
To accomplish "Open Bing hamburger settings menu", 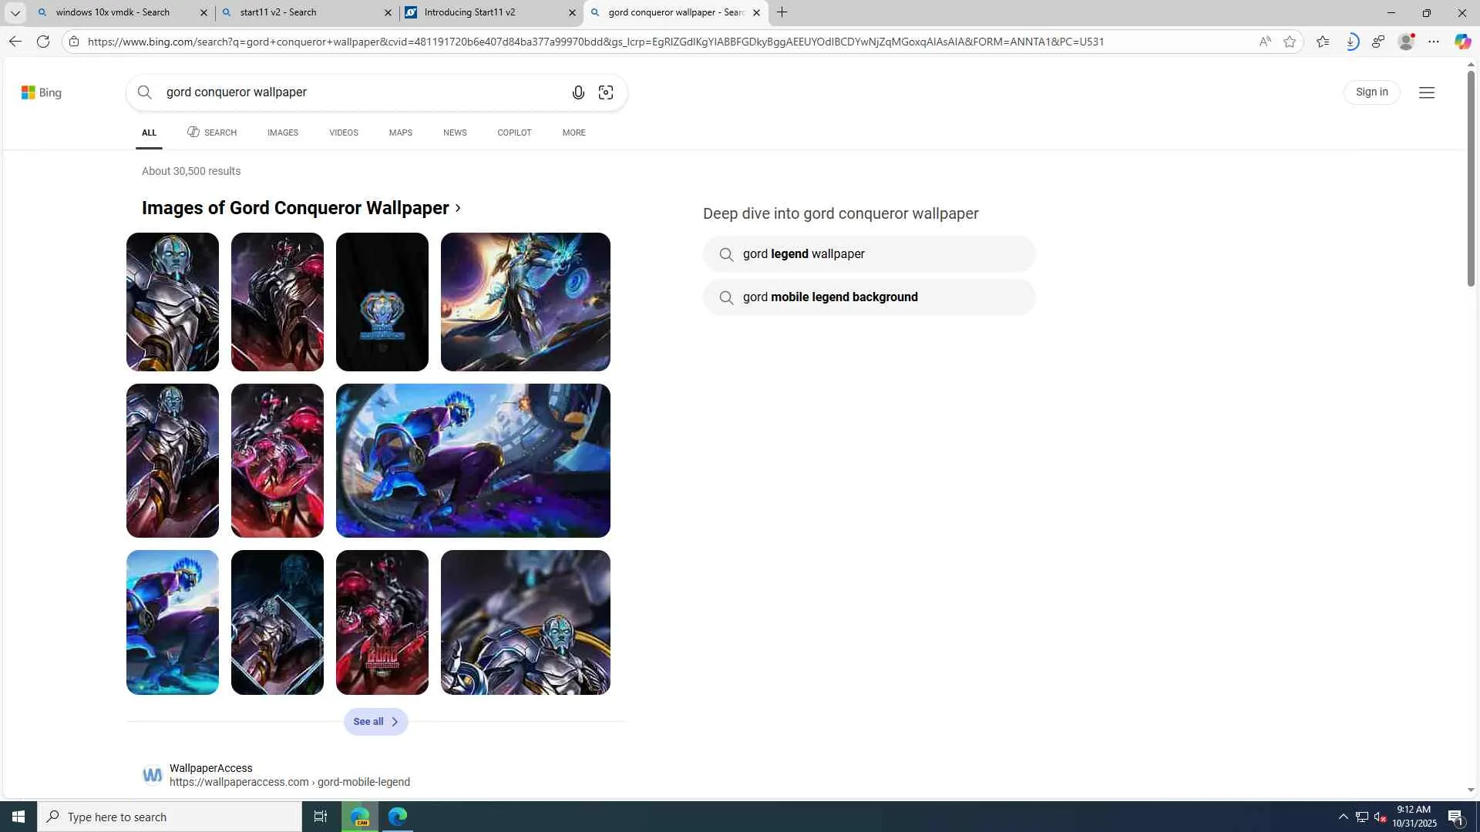I will [1427, 92].
